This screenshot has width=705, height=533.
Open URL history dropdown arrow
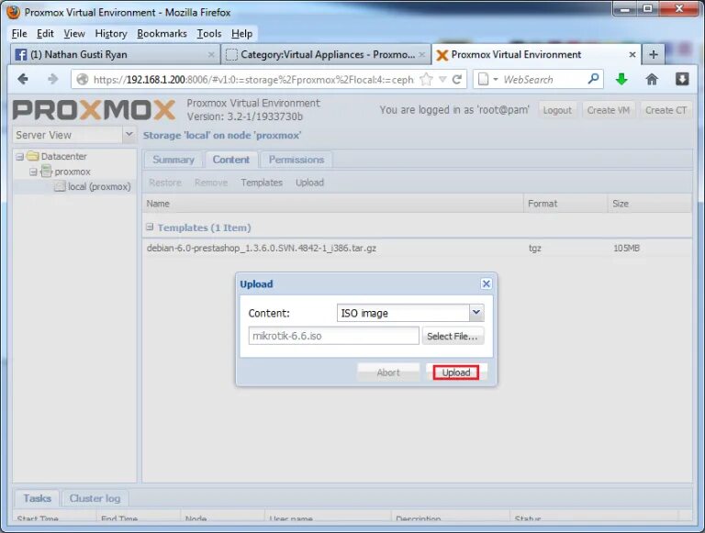pyautogui.click(x=442, y=80)
